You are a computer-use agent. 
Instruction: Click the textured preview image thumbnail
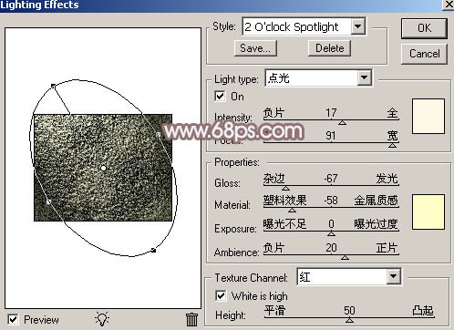click(103, 168)
